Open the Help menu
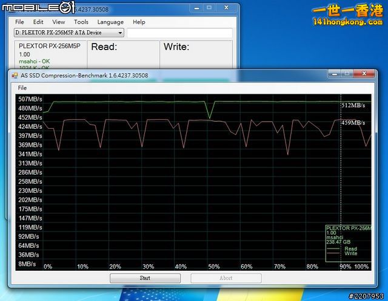The width and height of the screenshot is (388, 301). coord(139,22)
